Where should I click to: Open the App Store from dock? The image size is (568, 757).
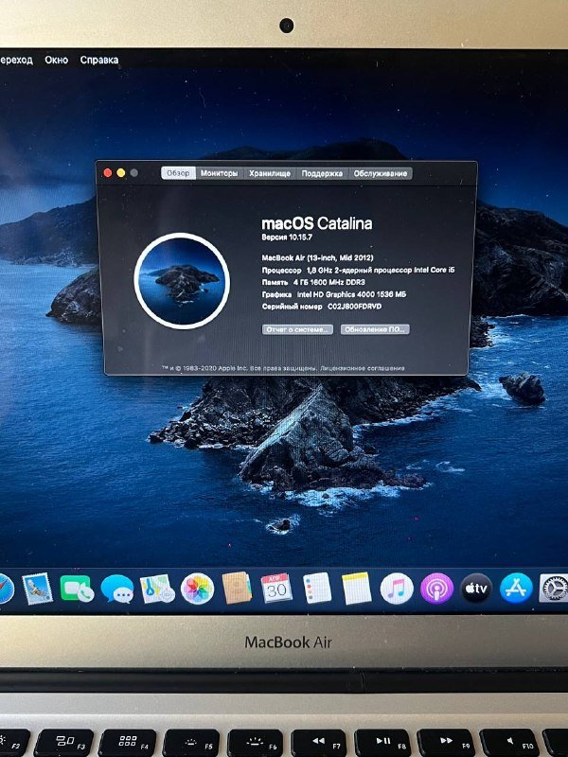[x=516, y=589]
